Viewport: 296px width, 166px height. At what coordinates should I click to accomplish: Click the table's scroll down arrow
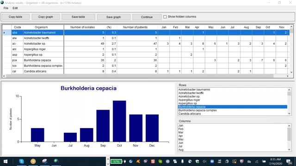291,72
